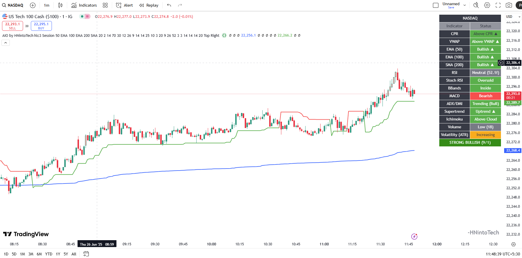Click the TradingView logo

[x=26, y=234]
